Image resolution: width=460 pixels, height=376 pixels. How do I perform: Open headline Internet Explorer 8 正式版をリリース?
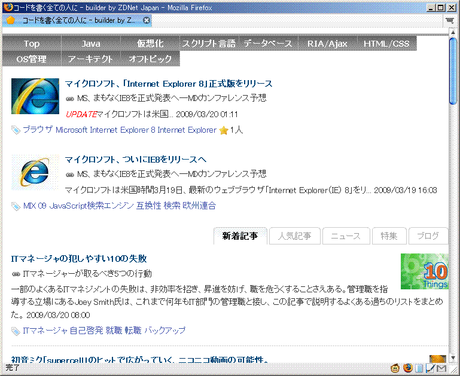pyautogui.click(x=169, y=84)
